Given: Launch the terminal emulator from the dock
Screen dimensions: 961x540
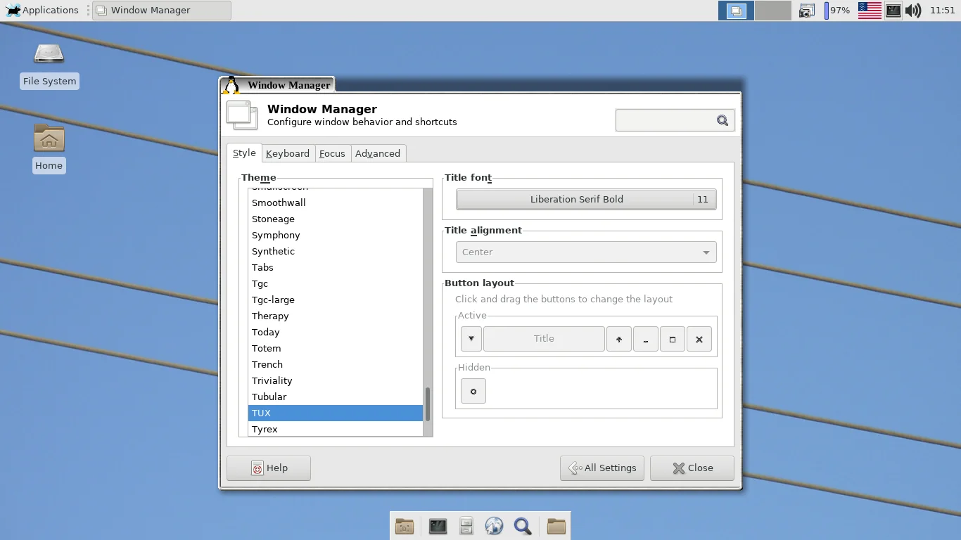Looking at the screenshot, I should (x=438, y=526).
